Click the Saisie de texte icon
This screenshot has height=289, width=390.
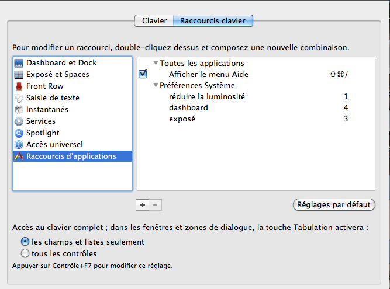pos(19,98)
